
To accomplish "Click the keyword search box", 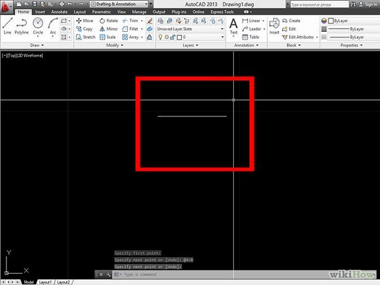I will (319, 4).
